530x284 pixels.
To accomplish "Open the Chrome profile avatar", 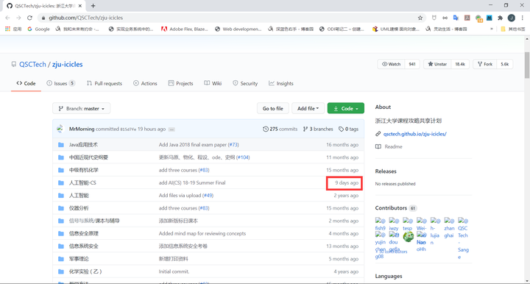I will click(512, 18).
